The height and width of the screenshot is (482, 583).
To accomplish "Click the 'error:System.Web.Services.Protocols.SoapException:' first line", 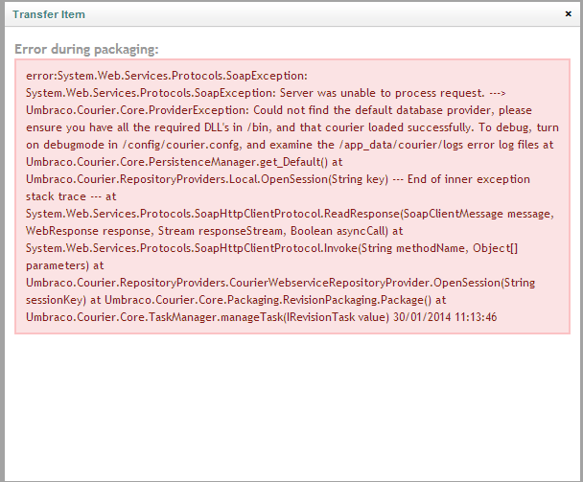I will tap(167, 76).
